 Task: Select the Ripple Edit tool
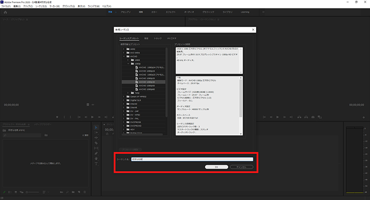pyautogui.click(x=96, y=138)
